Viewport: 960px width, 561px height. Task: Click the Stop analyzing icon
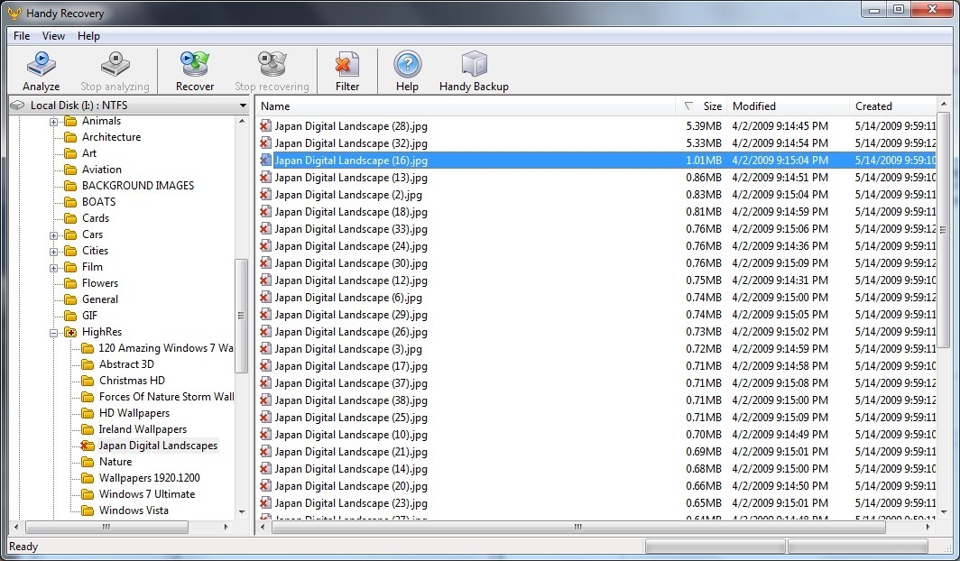coord(115,71)
